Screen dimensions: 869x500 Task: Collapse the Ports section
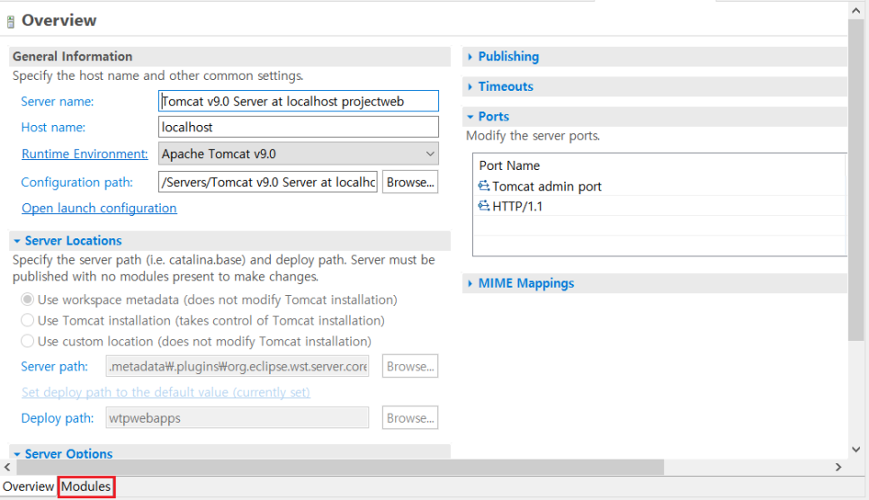pyautogui.click(x=470, y=116)
